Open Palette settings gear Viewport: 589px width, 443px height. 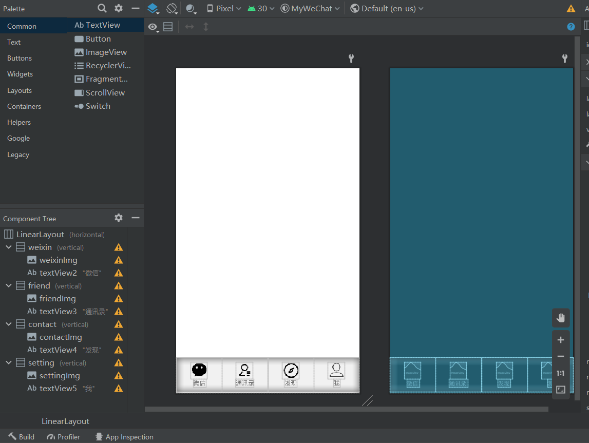point(118,8)
